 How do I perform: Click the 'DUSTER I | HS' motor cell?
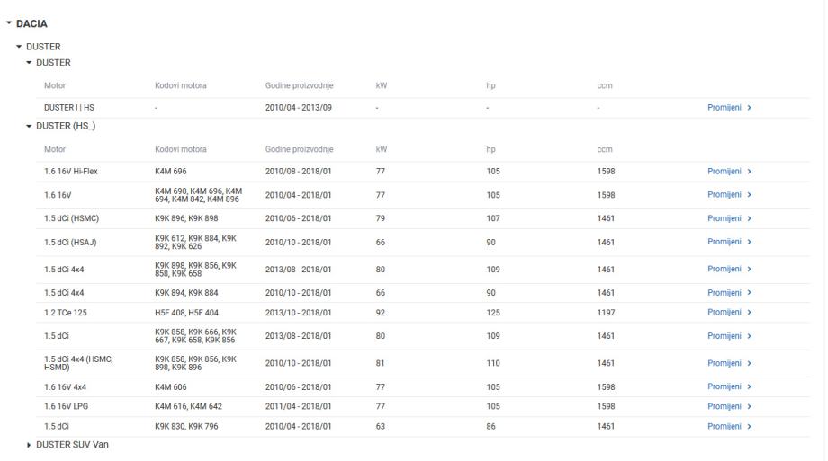(69, 108)
